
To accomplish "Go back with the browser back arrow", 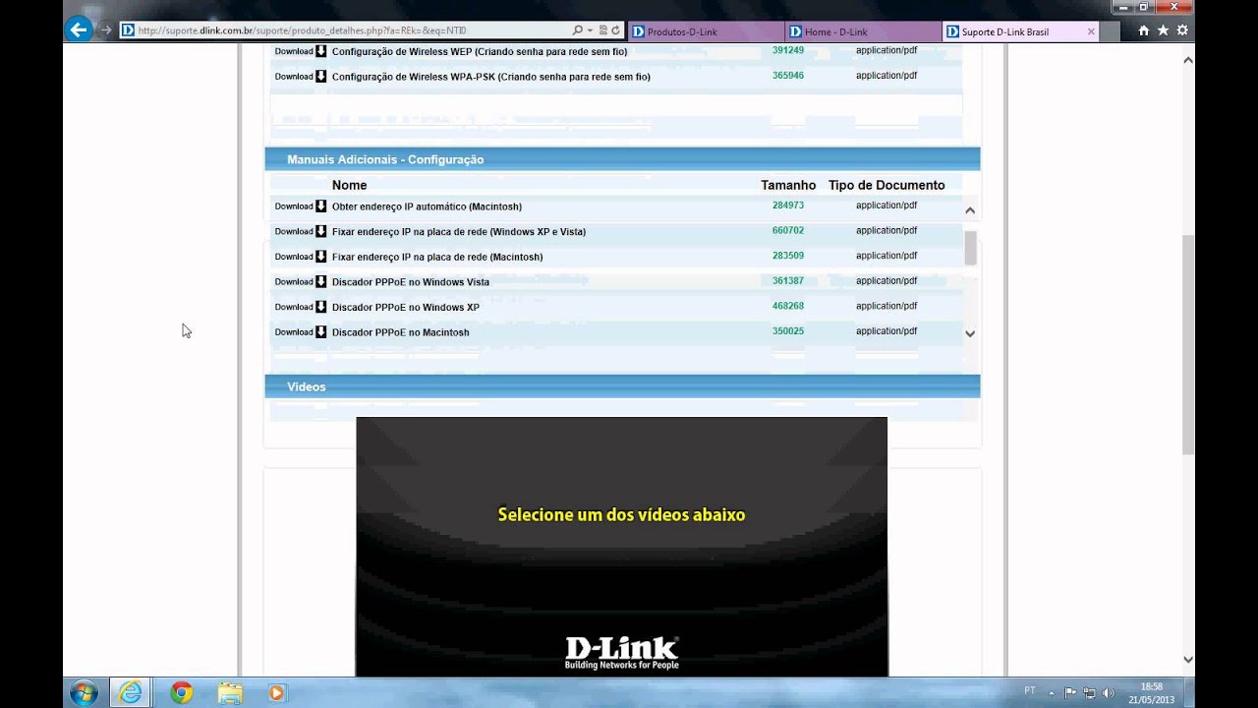I will pyautogui.click(x=79, y=29).
